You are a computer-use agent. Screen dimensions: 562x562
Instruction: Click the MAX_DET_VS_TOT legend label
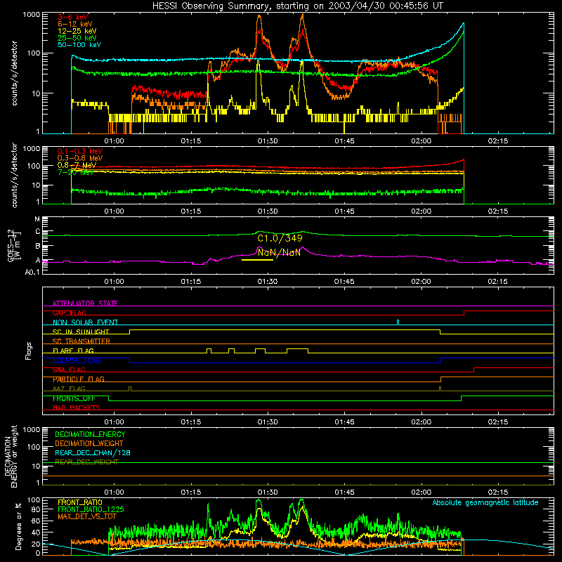86,517
